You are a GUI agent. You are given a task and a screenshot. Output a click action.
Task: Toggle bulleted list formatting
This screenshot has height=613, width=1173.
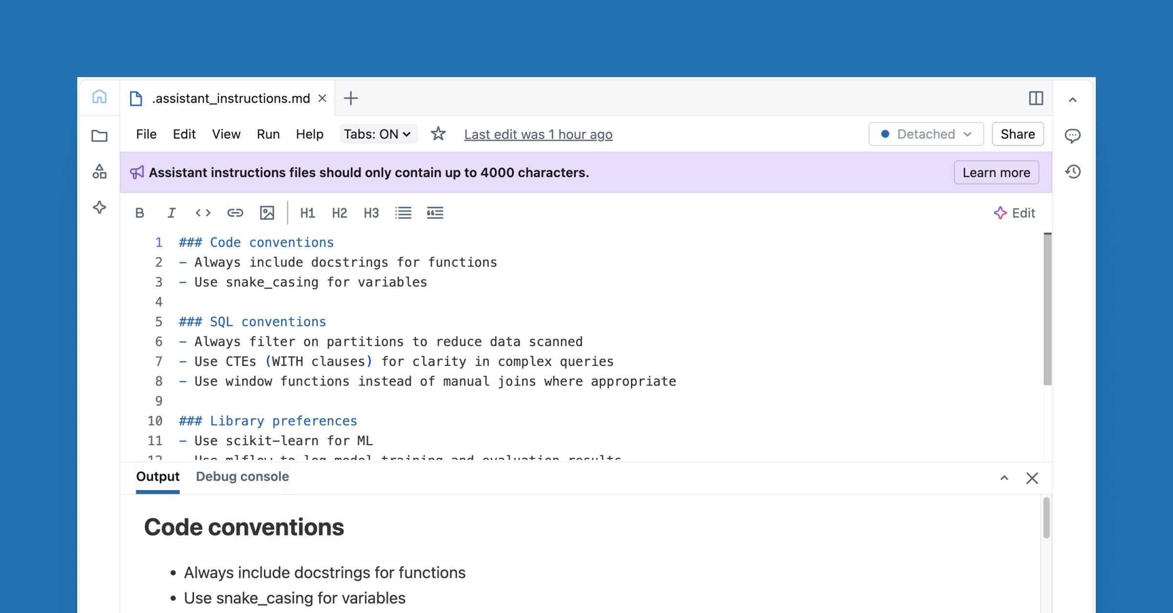click(403, 213)
